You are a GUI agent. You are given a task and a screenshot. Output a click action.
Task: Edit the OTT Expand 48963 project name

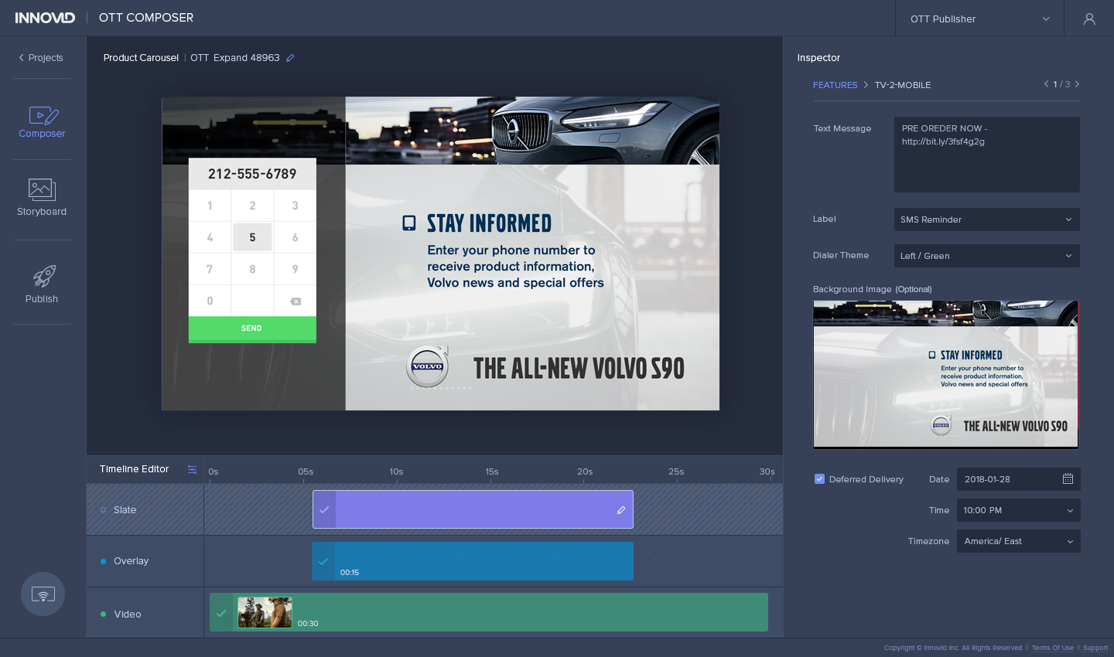290,58
